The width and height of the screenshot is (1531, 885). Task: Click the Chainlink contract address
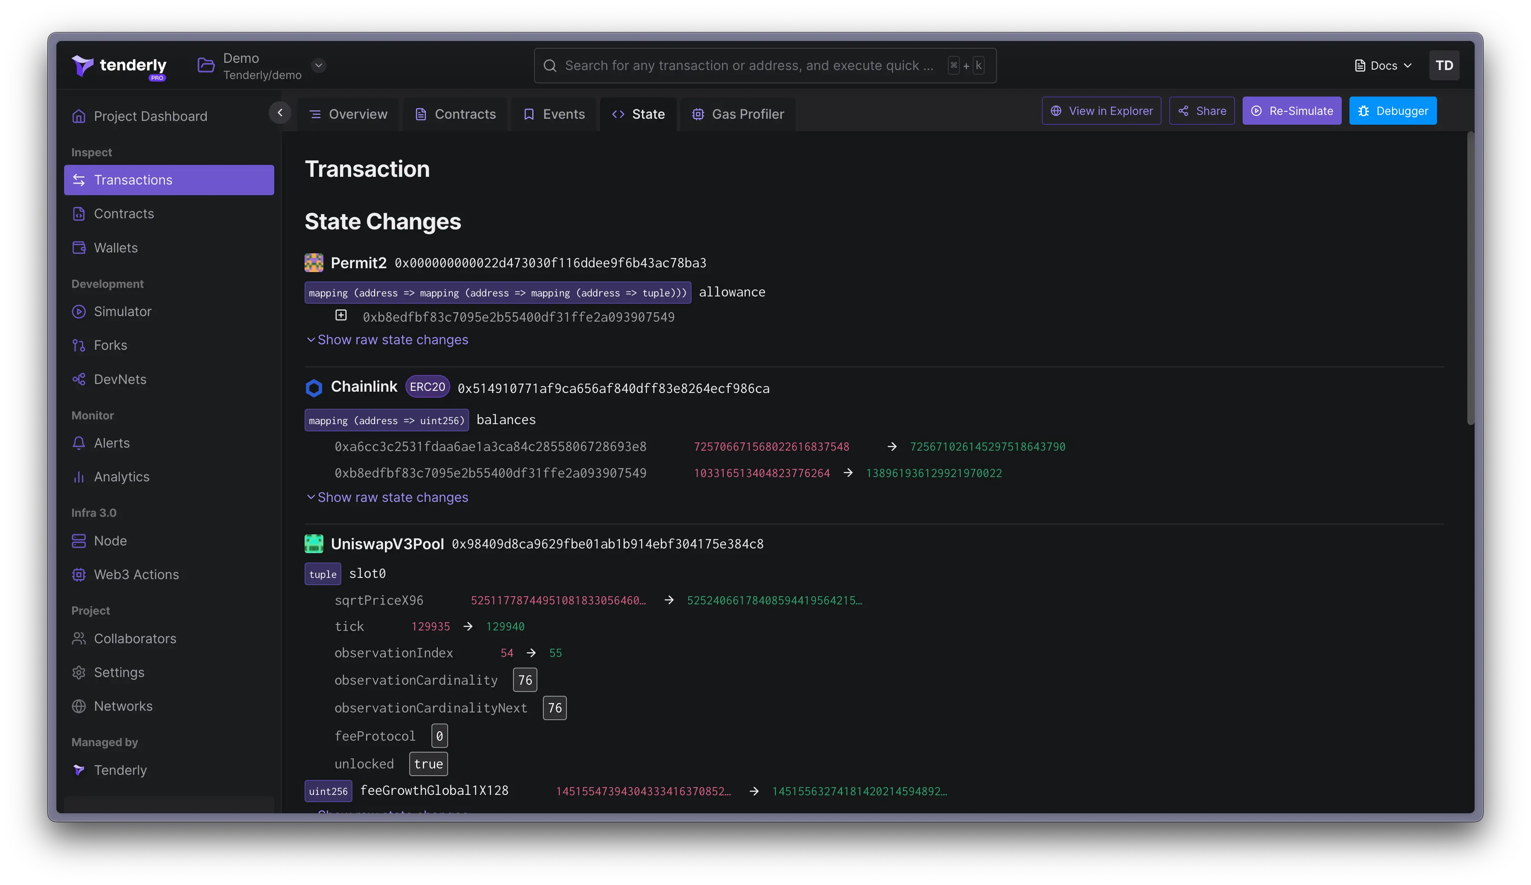tap(613, 389)
